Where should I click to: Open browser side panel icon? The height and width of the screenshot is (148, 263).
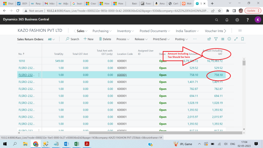point(234,11)
